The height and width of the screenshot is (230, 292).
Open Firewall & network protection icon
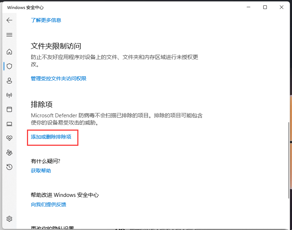tap(9, 95)
